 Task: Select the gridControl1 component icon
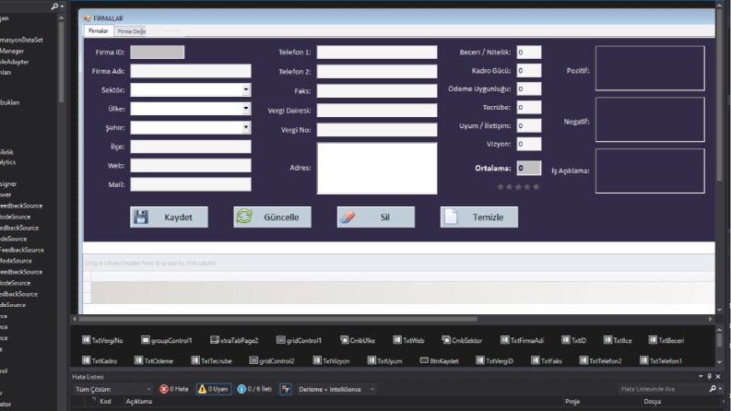[x=280, y=340]
